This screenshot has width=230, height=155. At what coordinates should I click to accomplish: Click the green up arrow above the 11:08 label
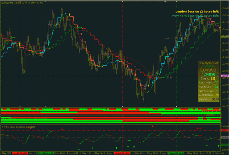coord(92,148)
